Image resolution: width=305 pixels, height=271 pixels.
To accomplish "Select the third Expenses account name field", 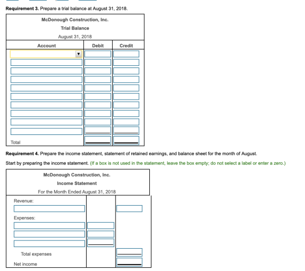I will click(x=49, y=244).
